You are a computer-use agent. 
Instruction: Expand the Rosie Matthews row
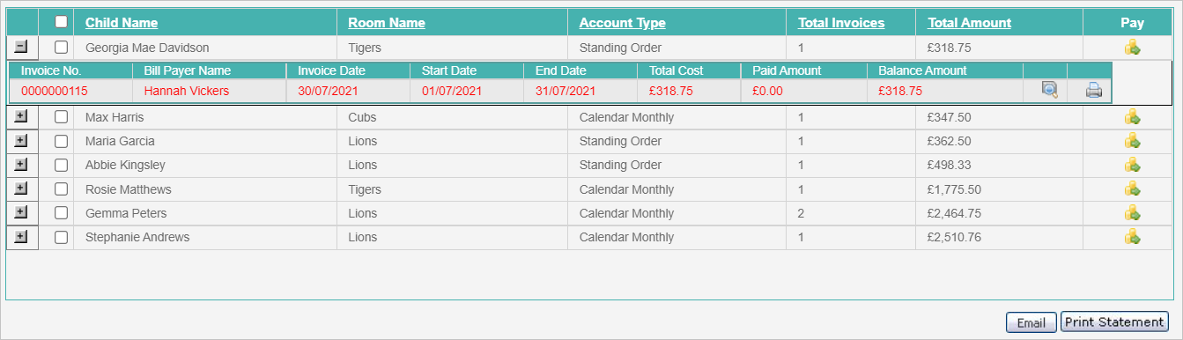pyautogui.click(x=22, y=188)
